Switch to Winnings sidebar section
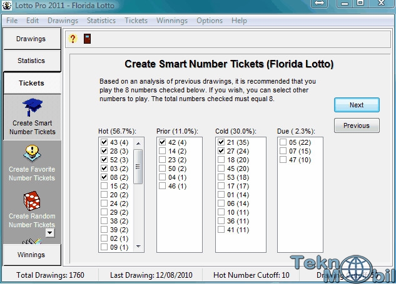 click(32, 255)
